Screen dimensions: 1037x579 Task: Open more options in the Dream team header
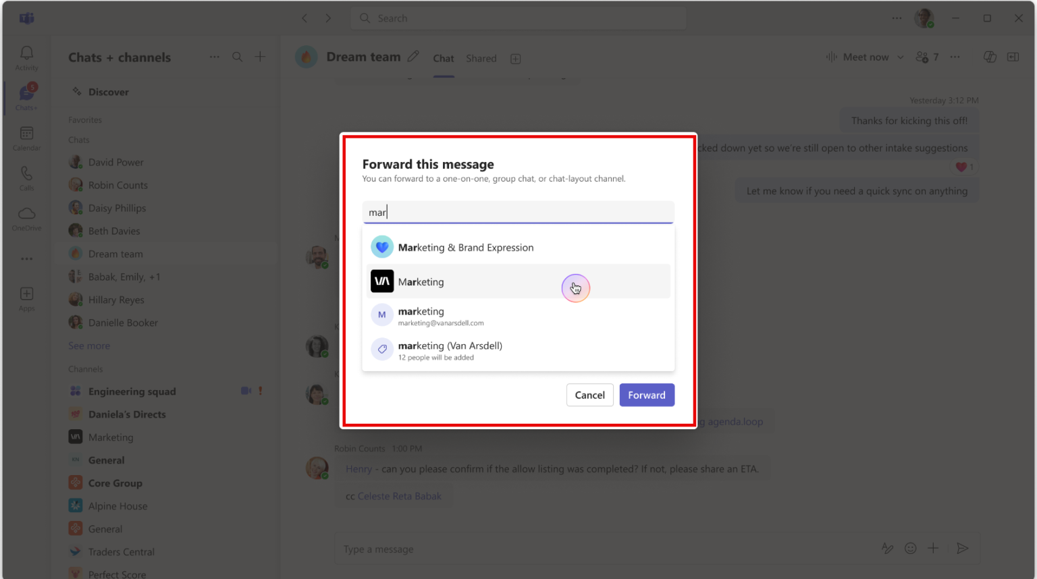[955, 57]
